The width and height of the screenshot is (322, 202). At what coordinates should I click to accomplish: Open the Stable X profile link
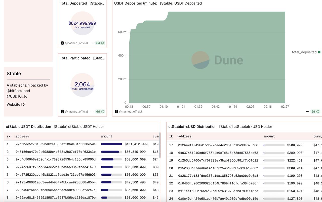coord(24,105)
